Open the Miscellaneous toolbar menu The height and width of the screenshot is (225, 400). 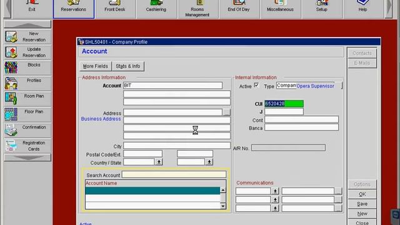tap(280, 9)
